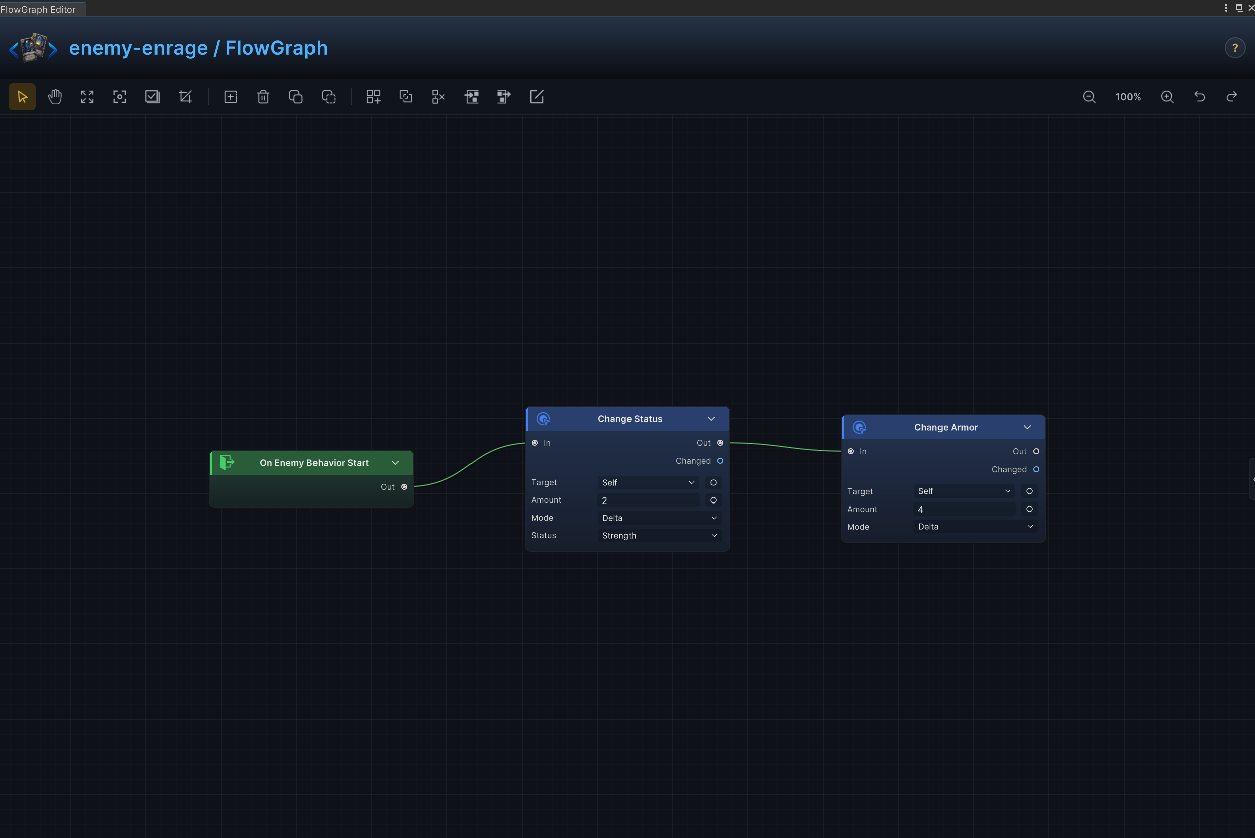Viewport: 1255px width, 838px height.
Task: Click the squares-with-x ungroup icon
Action: tap(438, 97)
